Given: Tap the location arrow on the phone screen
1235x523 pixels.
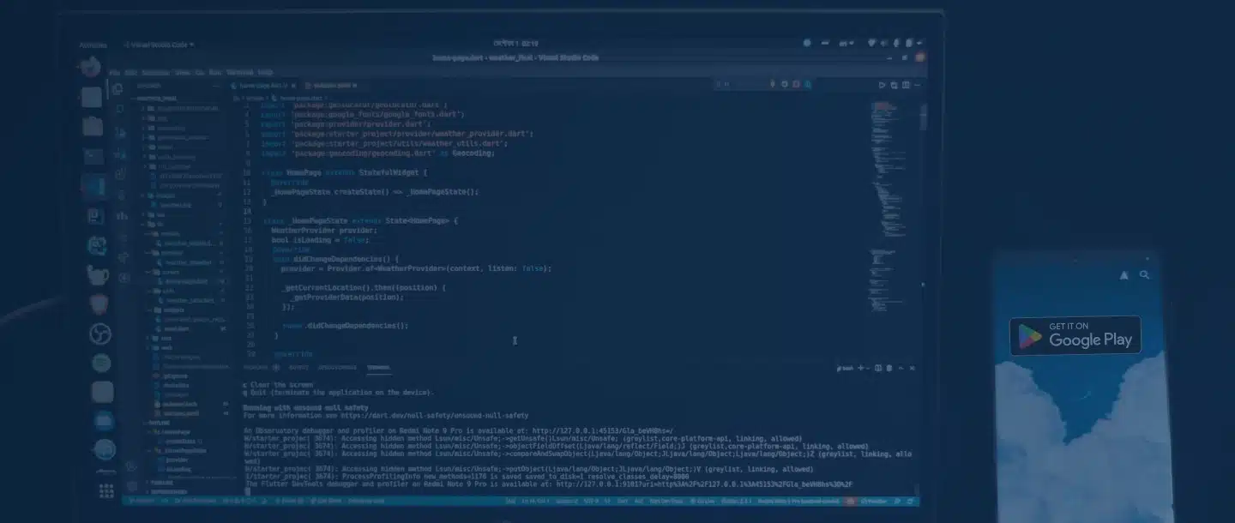Looking at the screenshot, I should (x=1124, y=275).
